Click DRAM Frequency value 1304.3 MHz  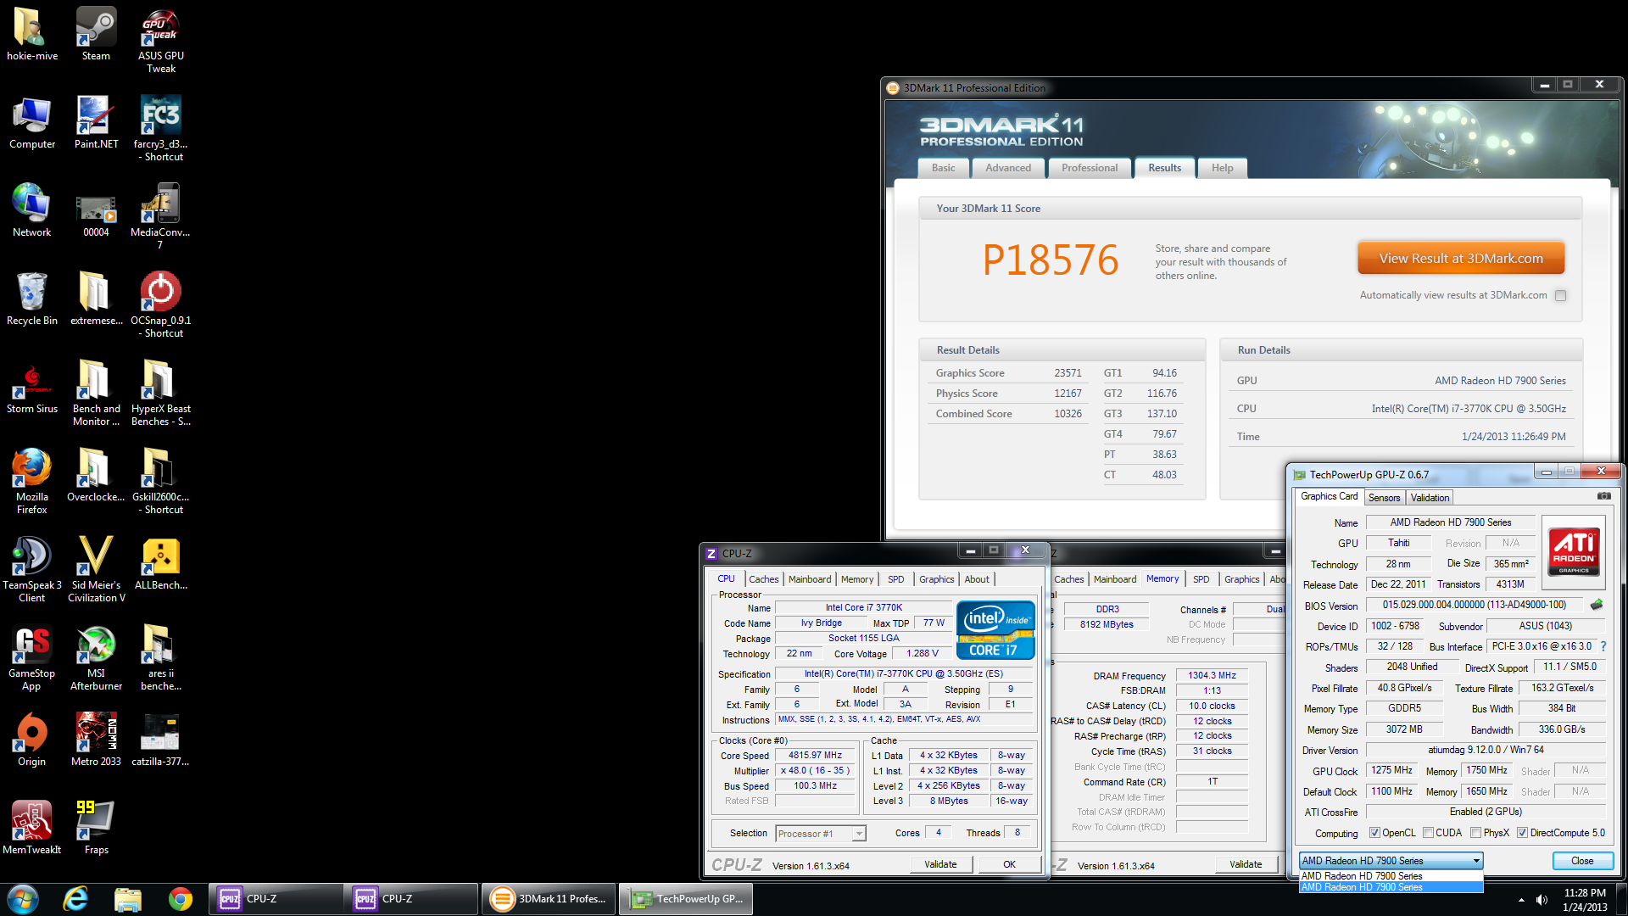pos(1212,676)
